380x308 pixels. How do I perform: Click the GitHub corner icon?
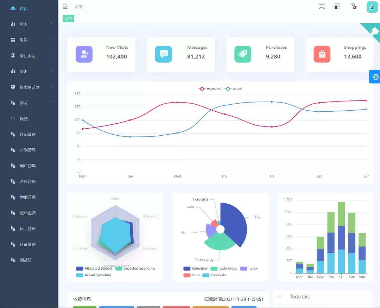tap(374, 30)
